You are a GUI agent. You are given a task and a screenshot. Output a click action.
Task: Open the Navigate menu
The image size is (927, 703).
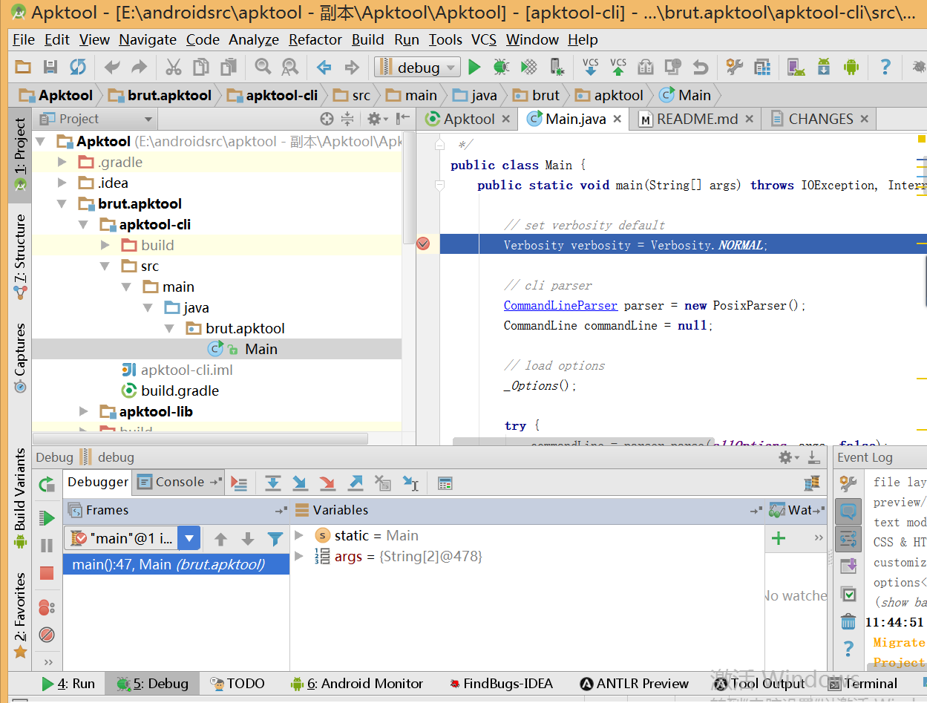coord(148,39)
